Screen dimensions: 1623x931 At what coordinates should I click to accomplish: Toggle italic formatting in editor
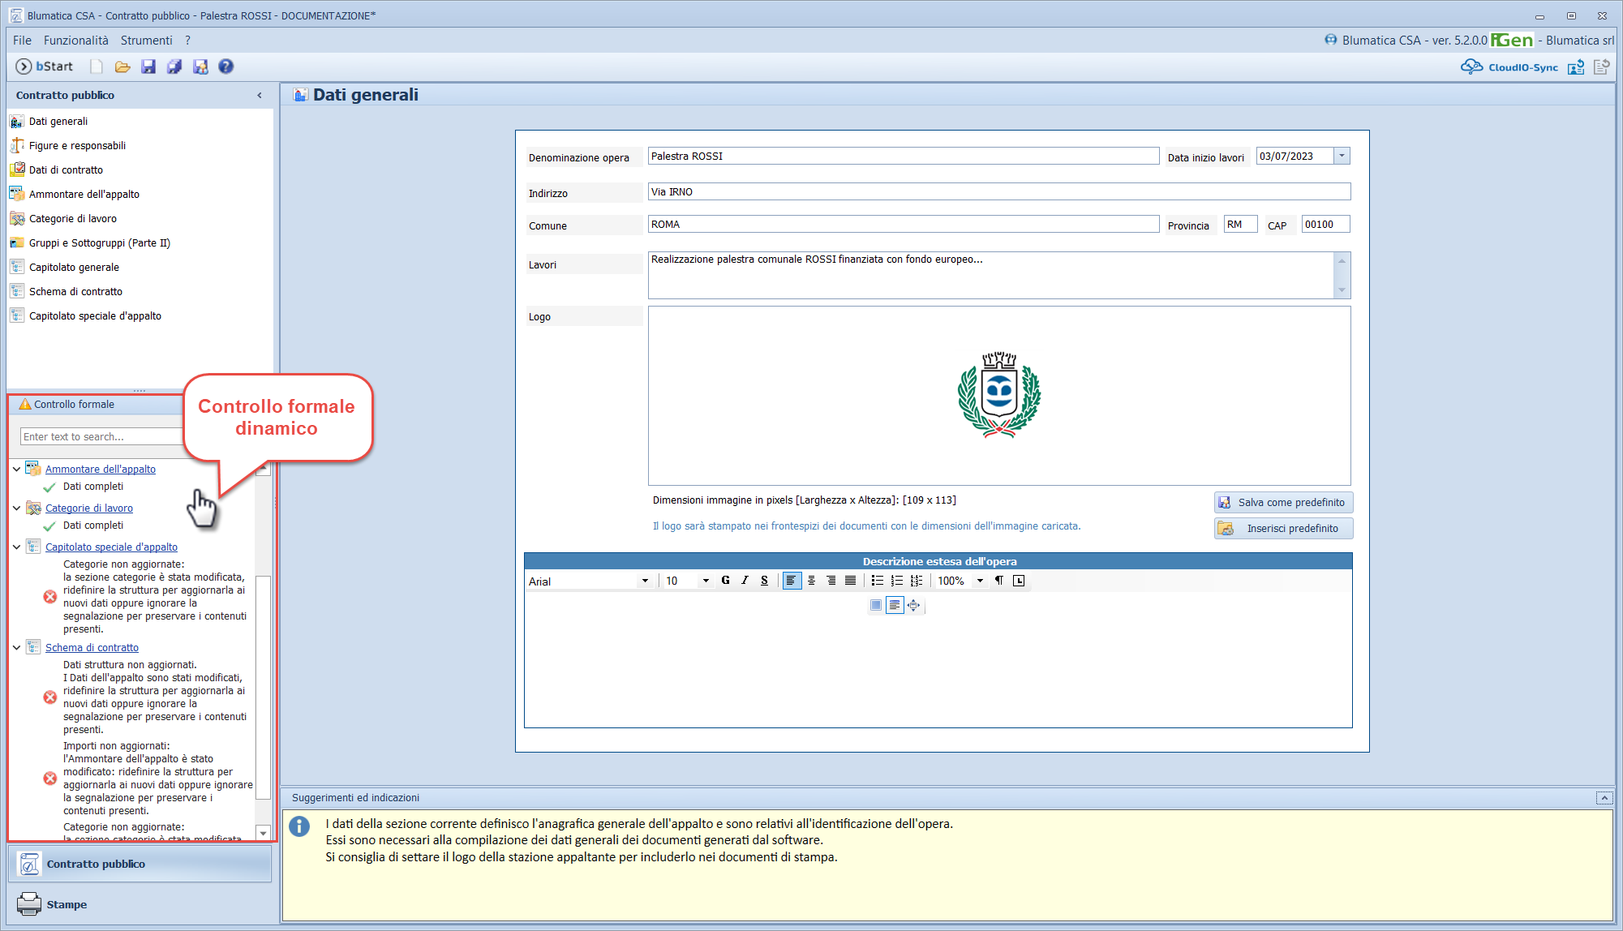(745, 581)
